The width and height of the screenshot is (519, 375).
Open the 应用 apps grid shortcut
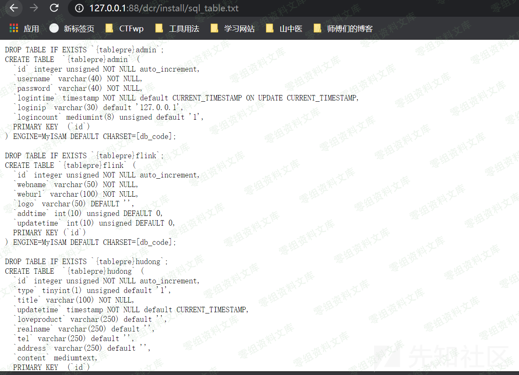click(x=24, y=28)
